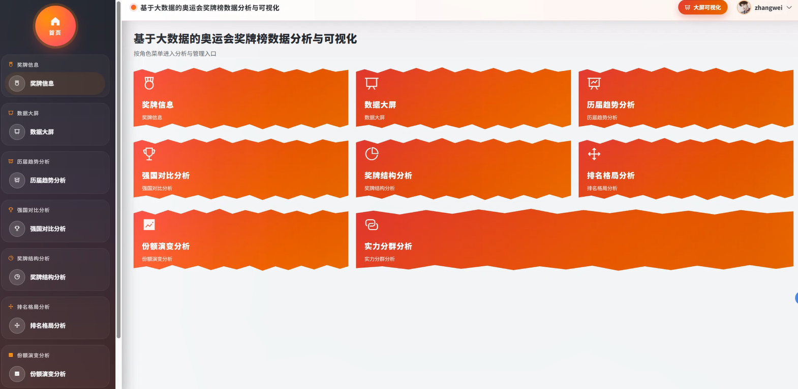Click the medal icon on the 奖牌信息 card
This screenshot has height=389, width=798.
(x=149, y=83)
